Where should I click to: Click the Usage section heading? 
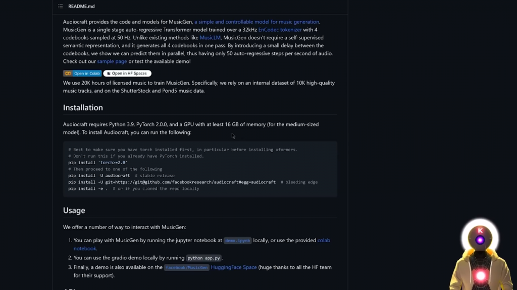click(74, 210)
